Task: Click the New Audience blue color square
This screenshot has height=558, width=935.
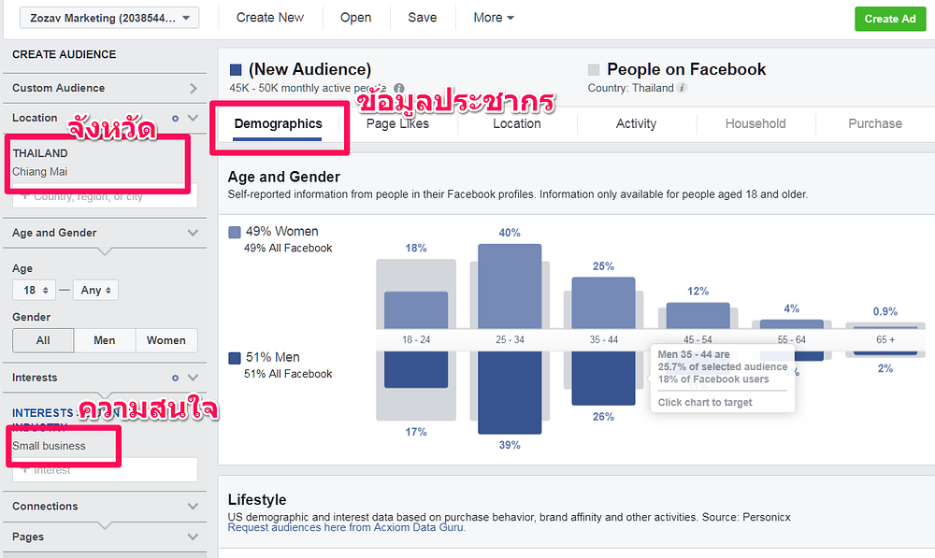Action: tap(236, 70)
